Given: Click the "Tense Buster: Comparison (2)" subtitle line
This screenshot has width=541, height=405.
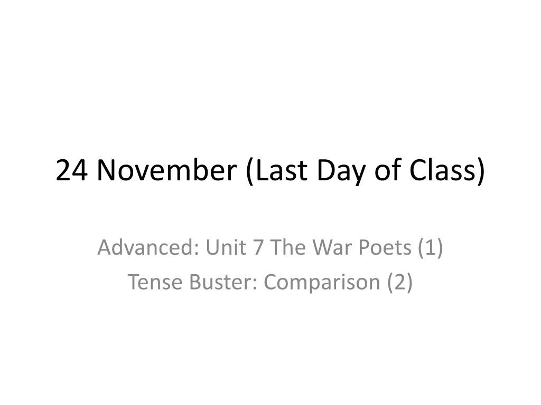Looking at the screenshot, I should (270, 282).
